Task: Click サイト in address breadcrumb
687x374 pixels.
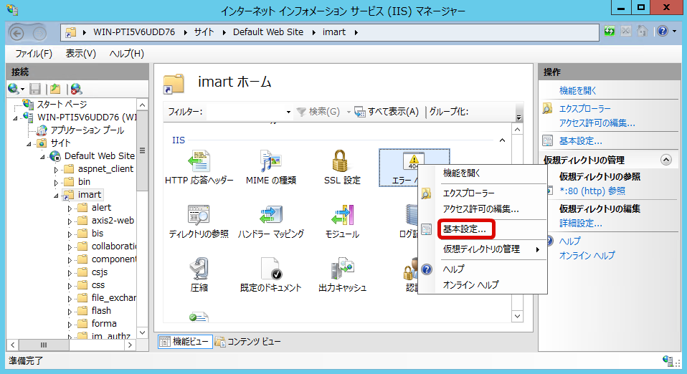Action: coord(204,32)
